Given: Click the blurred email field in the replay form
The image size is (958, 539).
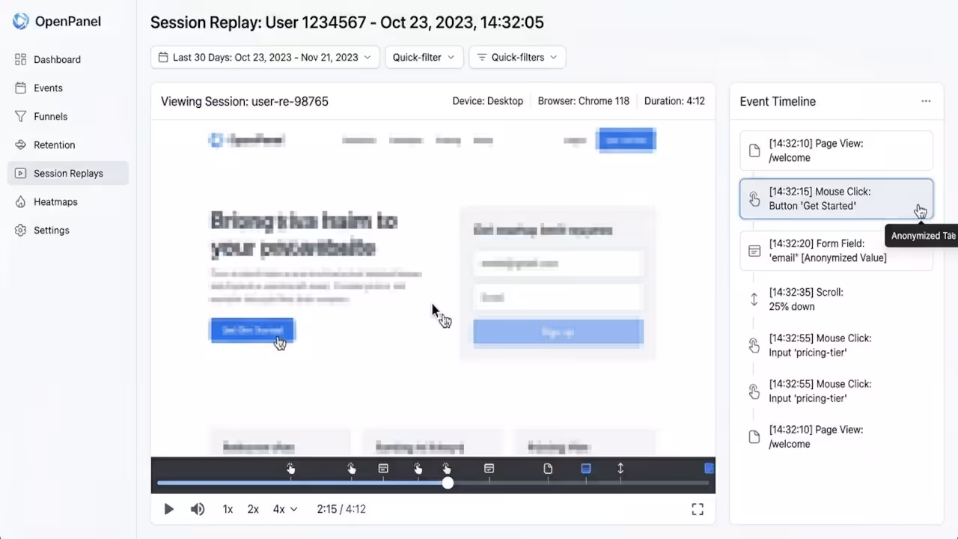Looking at the screenshot, I should point(558,264).
